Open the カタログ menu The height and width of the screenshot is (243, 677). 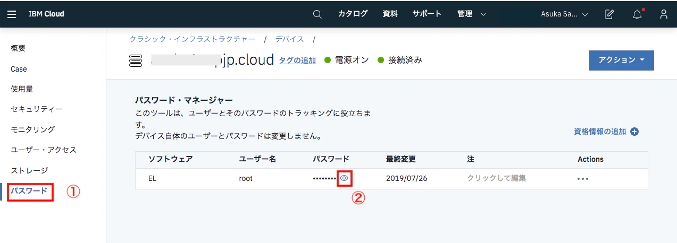pos(353,14)
